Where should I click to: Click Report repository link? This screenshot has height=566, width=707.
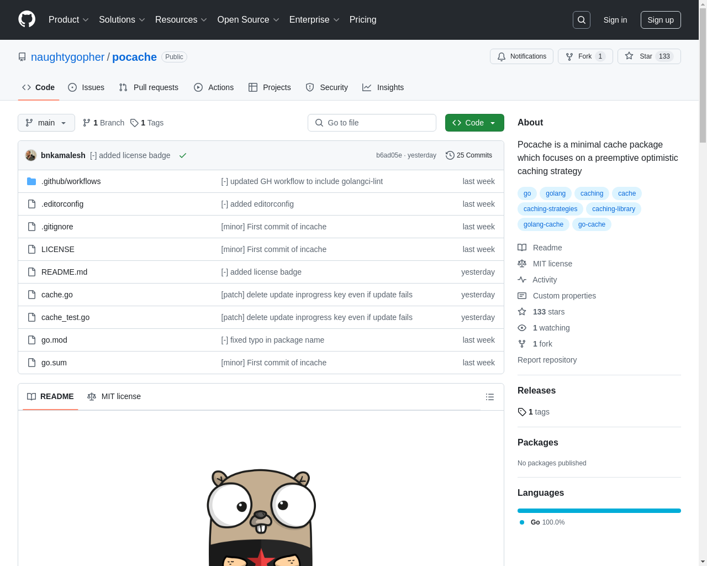click(x=547, y=360)
